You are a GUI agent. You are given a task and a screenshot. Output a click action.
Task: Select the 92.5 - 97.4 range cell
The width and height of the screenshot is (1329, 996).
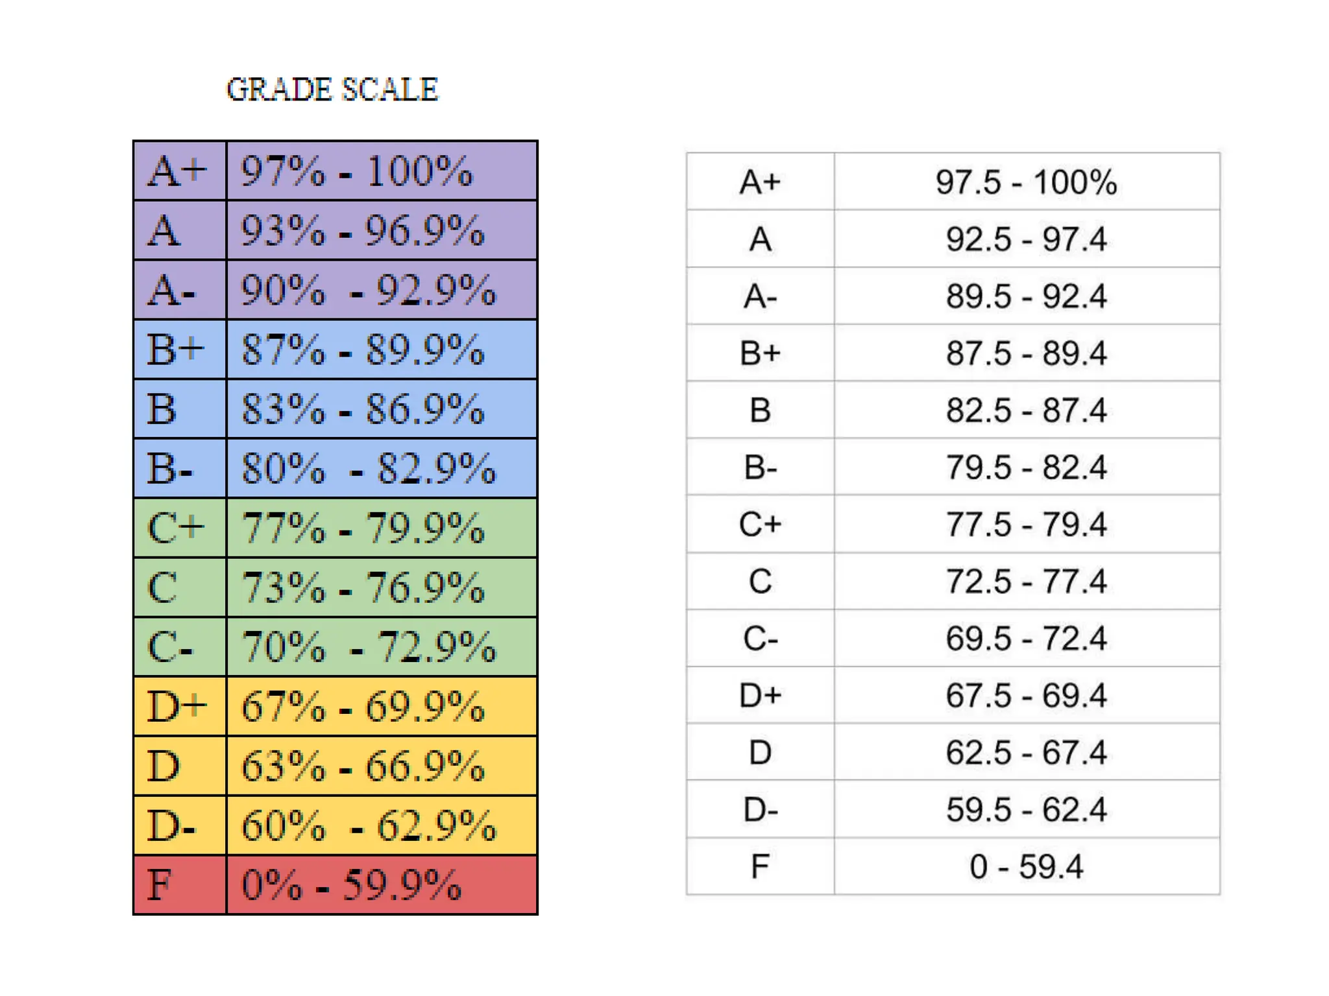[x=1027, y=239]
